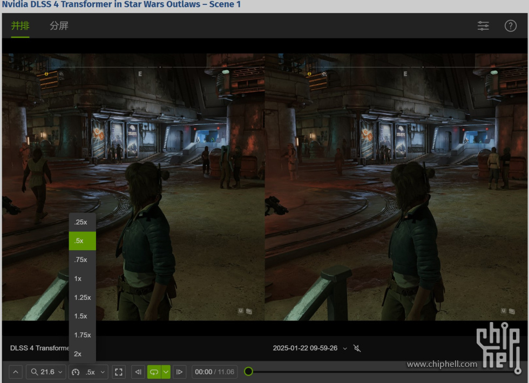The width and height of the screenshot is (529, 383).
Task: Open the Nvidia DLSS 4 Transformer title link
Action: (x=121, y=4)
